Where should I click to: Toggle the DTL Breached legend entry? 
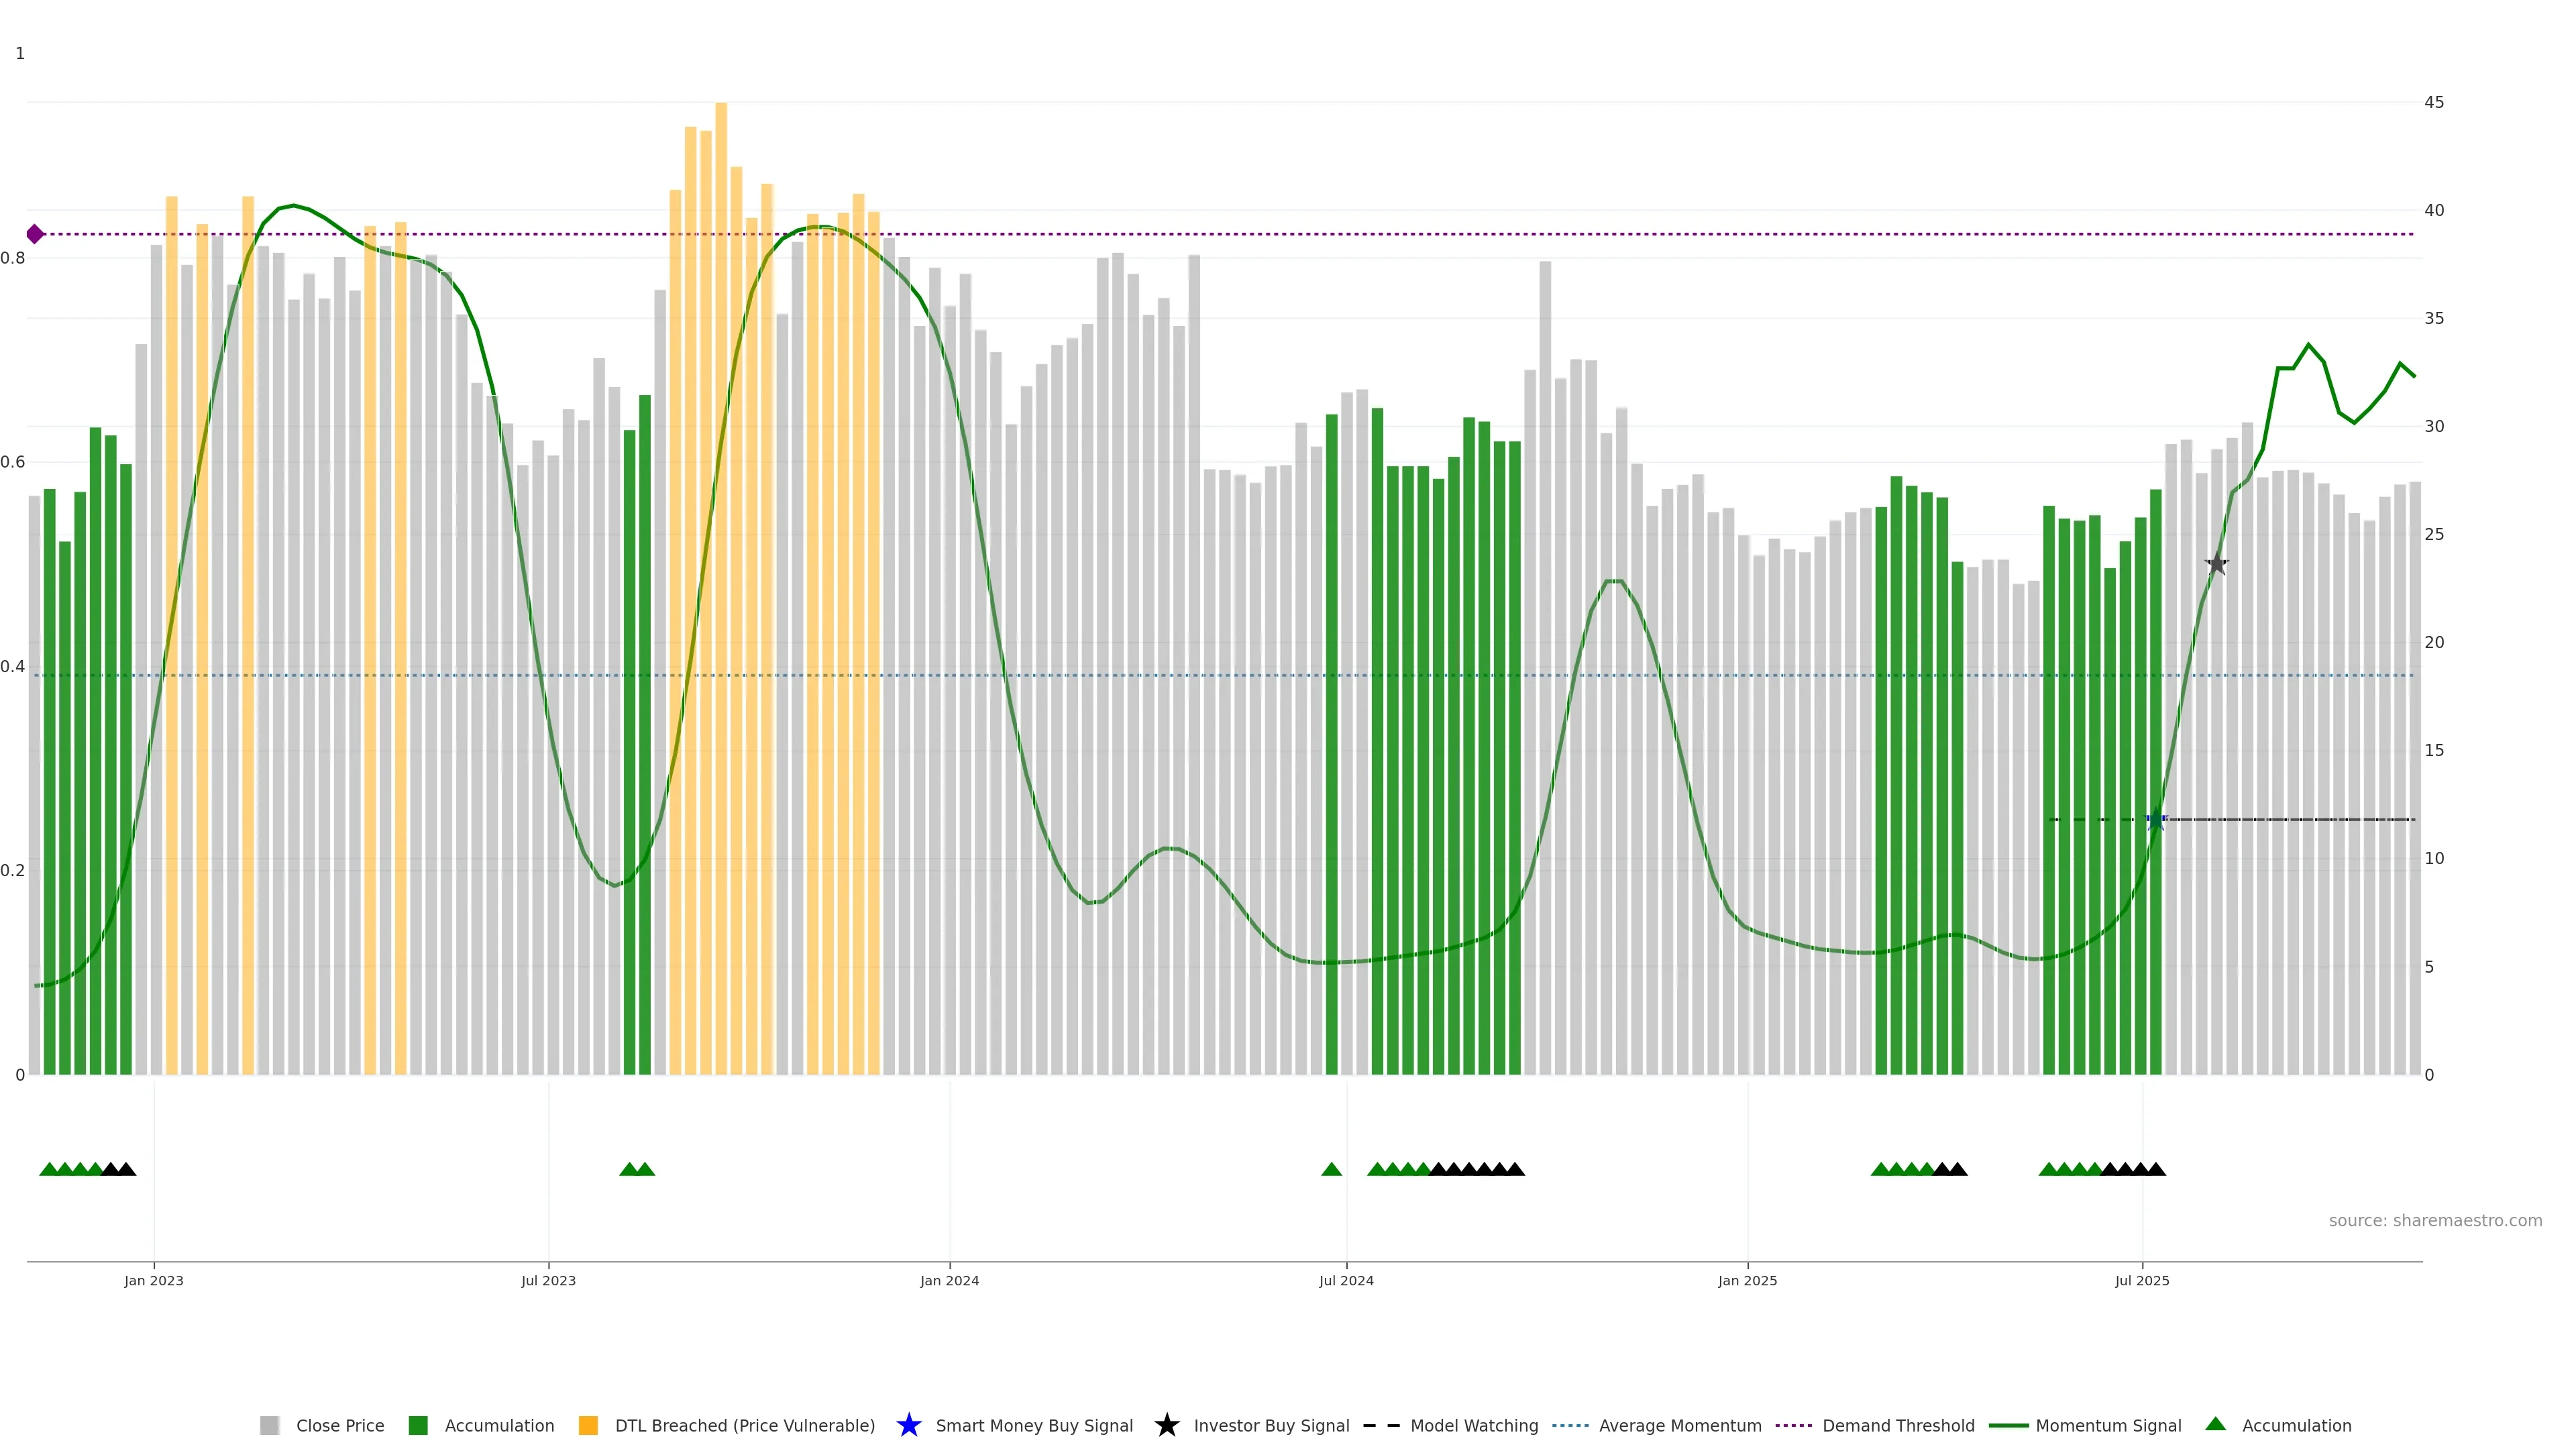click(x=744, y=1425)
